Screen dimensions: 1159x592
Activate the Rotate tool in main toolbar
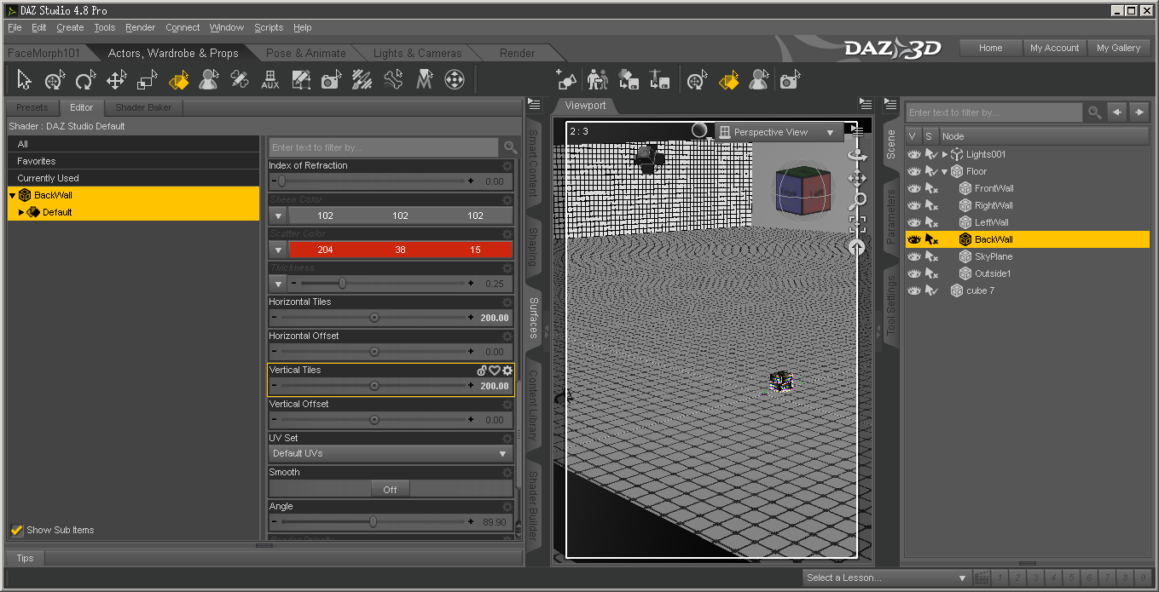coord(84,81)
